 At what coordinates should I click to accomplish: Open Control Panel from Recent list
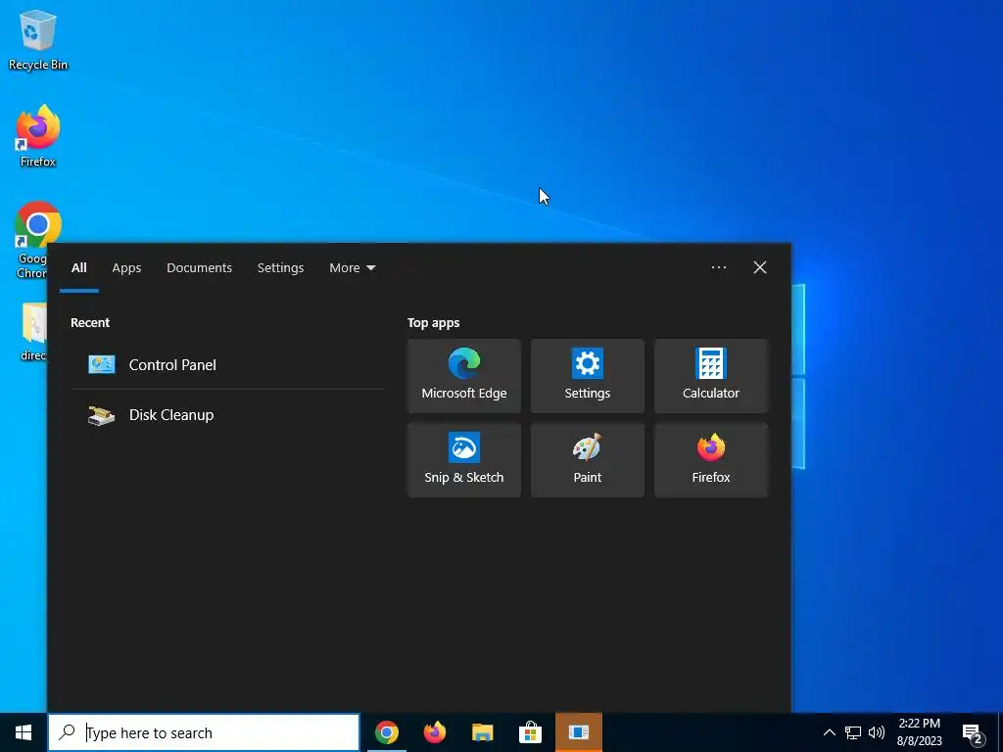tap(227, 364)
